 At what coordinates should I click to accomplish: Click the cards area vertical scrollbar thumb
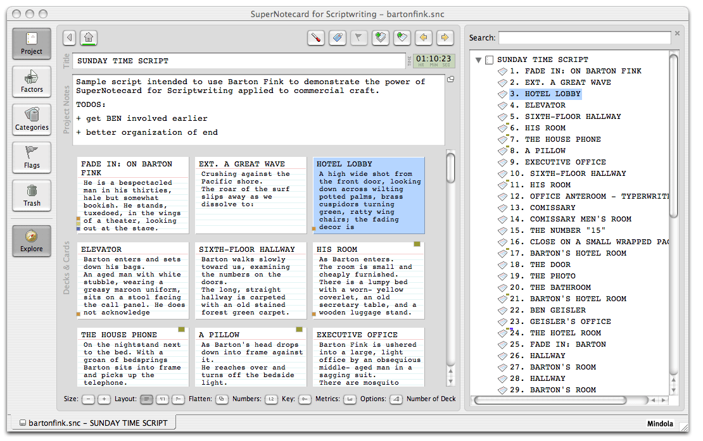[x=450, y=168]
